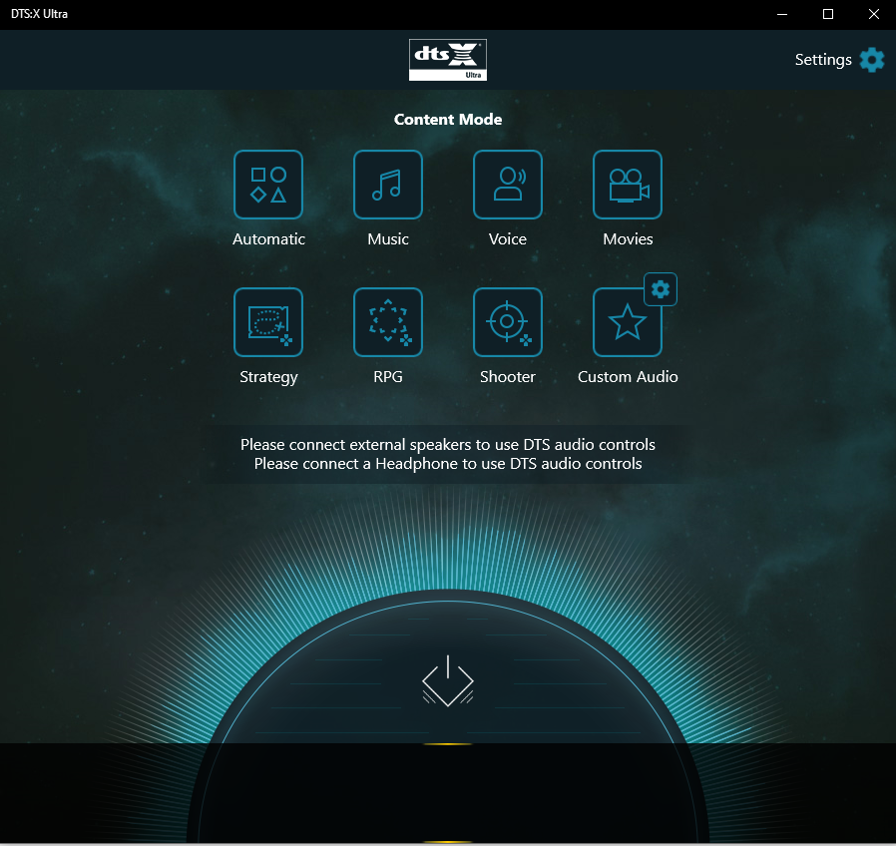Click the Custom Audio label text

pyautogui.click(x=628, y=376)
